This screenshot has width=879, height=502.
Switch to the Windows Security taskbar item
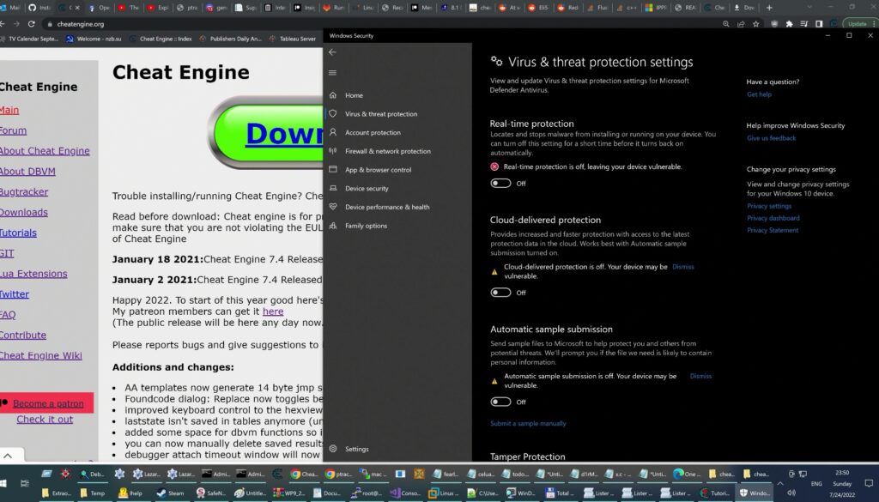(x=755, y=493)
